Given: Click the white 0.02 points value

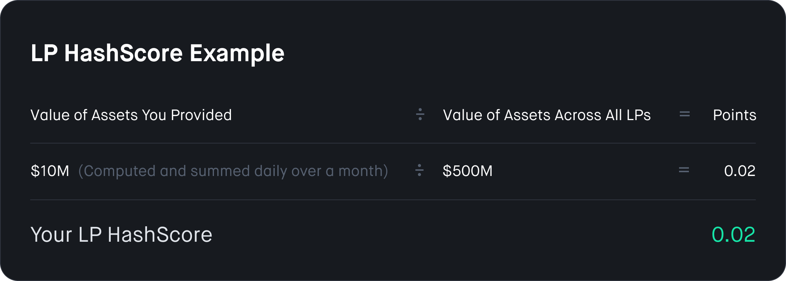Looking at the screenshot, I should click(x=740, y=171).
